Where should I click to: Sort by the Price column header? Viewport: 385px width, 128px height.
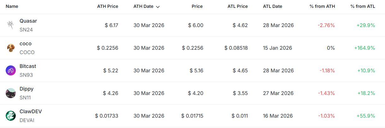[x=197, y=6]
